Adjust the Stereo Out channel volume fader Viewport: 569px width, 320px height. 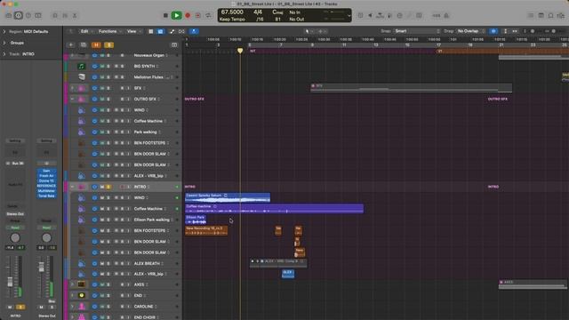tap(42, 268)
